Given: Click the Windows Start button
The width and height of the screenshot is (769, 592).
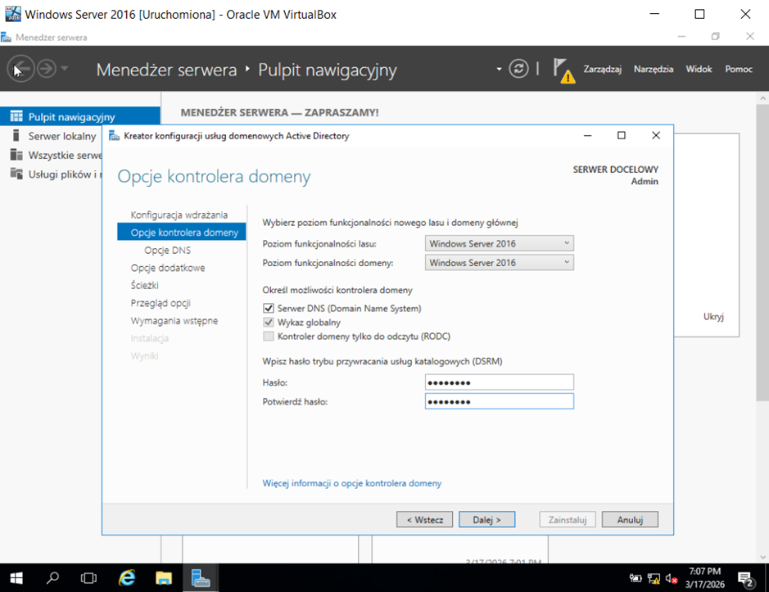Looking at the screenshot, I should coord(16,578).
